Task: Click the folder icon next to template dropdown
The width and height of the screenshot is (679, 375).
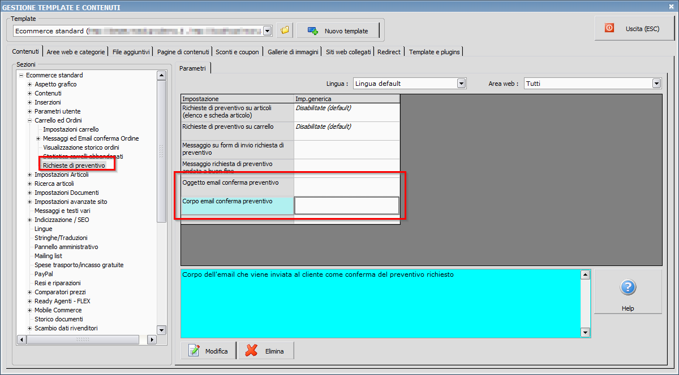Action: pyautogui.click(x=285, y=30)
